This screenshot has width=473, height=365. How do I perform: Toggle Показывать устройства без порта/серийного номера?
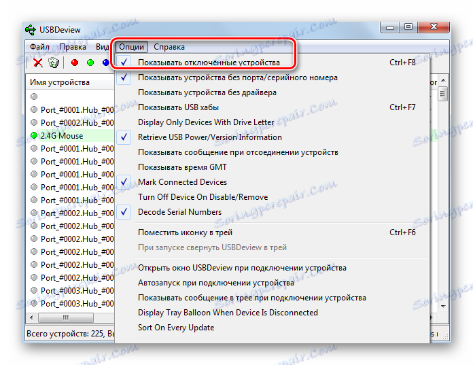point(272,77)
